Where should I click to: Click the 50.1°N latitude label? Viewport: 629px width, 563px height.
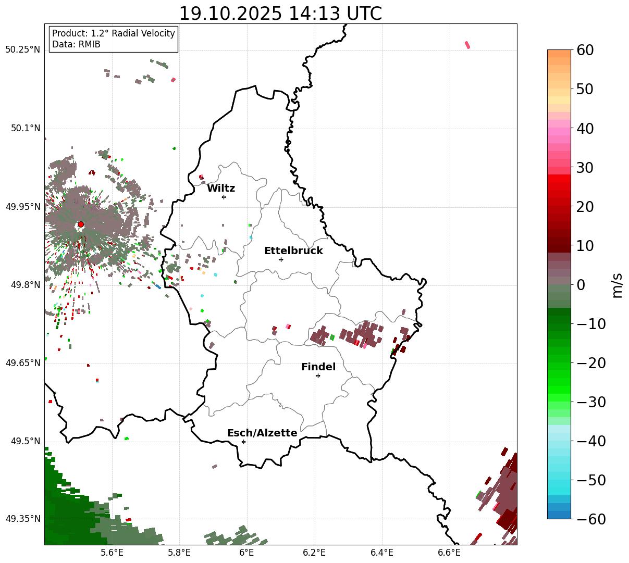[26, 129]
